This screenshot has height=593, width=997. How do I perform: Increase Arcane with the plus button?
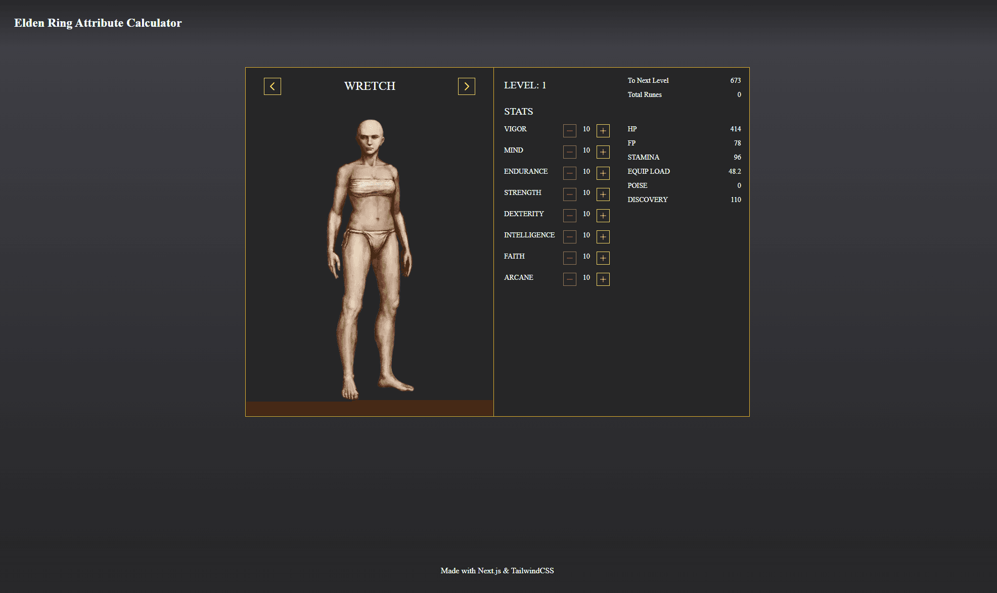coord(603,279)
